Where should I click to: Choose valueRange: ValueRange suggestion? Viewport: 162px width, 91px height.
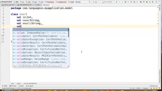click(x=40, y=59)
